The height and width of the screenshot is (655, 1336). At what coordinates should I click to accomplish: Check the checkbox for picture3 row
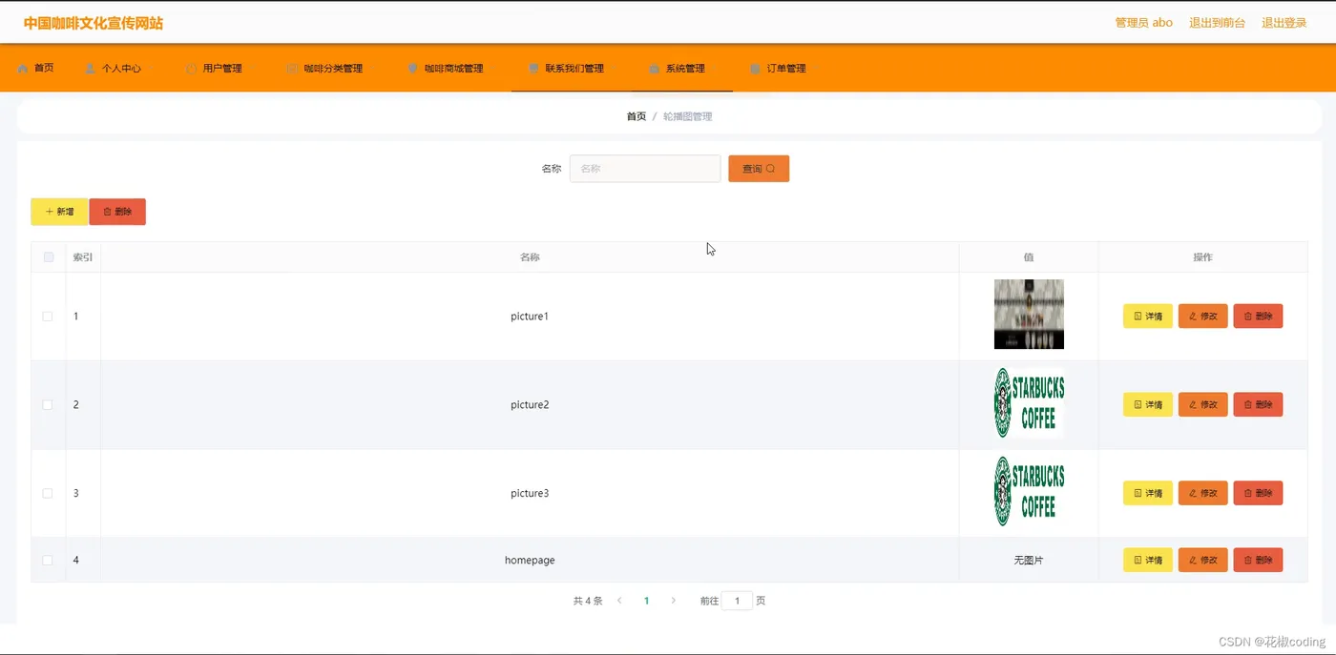48,494
